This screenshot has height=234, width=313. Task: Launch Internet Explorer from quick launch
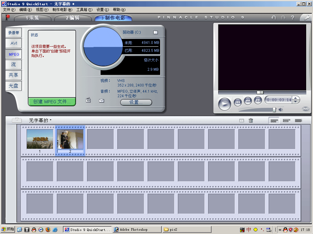(55, 230)
